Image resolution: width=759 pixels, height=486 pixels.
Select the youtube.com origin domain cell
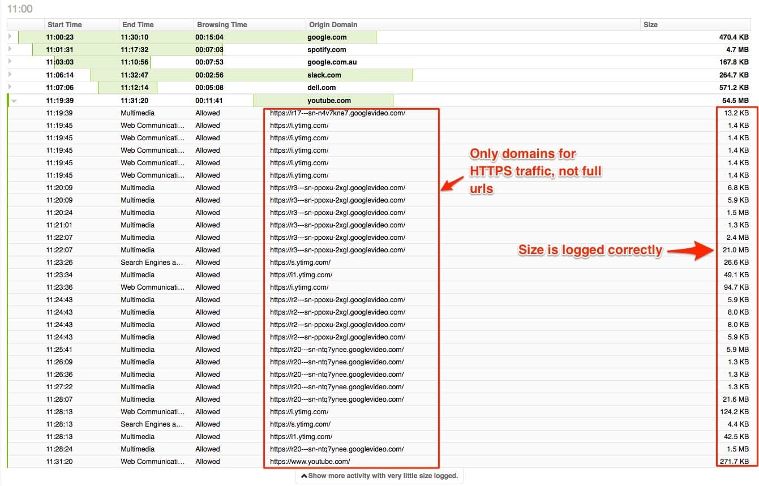click(329, 101)
